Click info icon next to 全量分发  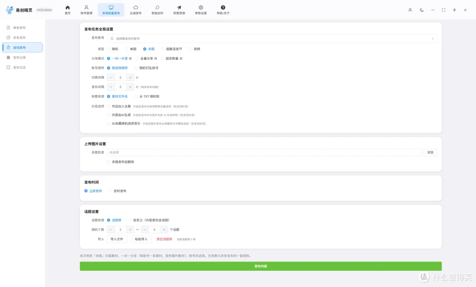156,59
